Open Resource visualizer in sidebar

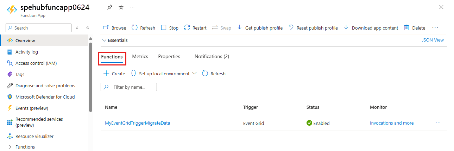34,136
